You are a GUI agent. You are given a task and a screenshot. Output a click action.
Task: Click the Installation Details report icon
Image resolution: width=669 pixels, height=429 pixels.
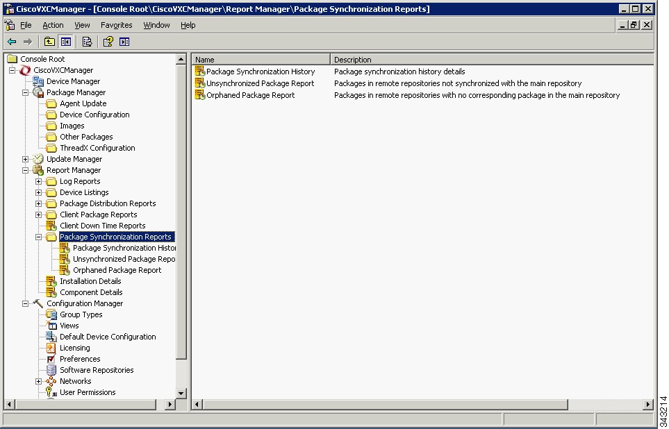tap(51, 281)
